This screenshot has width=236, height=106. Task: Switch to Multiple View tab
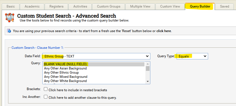coord(140,6)
